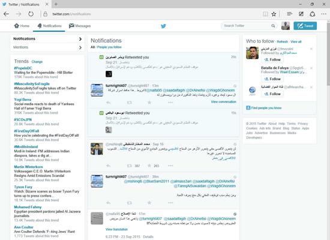Viewport: 330px width, 240px height.
Task: Click View translation on bottom tweet
Action: pos(116,229)
